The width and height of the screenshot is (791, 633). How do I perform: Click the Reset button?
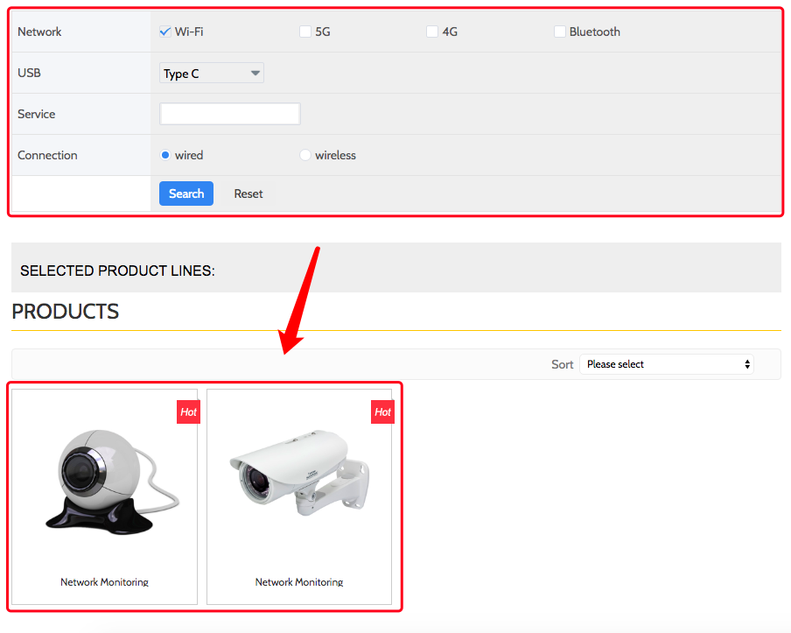(x=248, y=193)
